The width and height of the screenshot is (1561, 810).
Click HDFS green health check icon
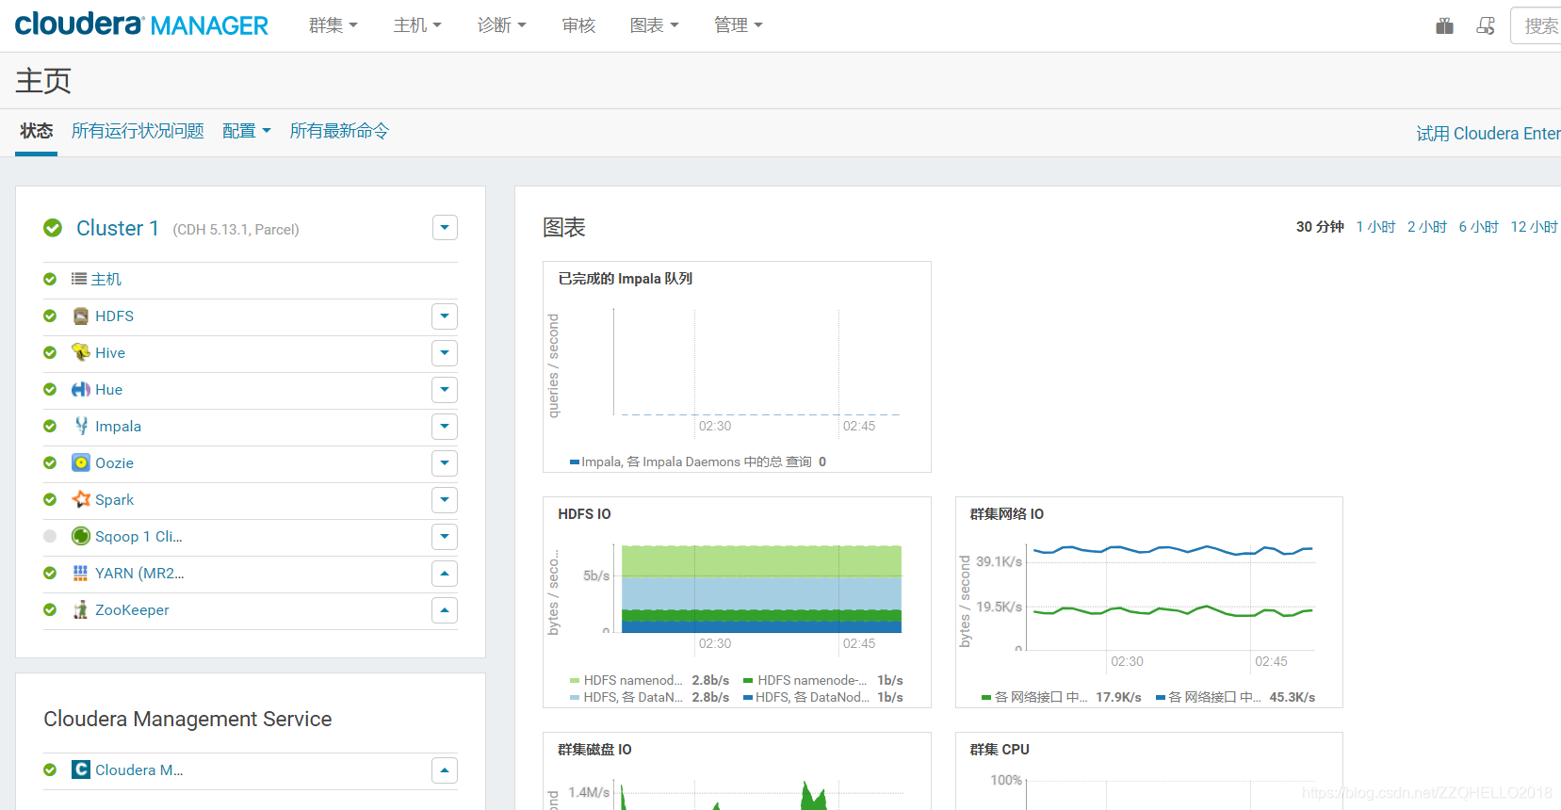click(x=50, y=316)
